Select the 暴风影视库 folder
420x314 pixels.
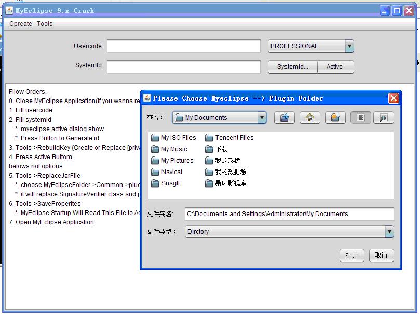[226, 183]
